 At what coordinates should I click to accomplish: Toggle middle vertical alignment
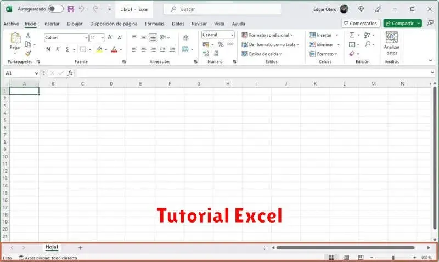(144, 37)
